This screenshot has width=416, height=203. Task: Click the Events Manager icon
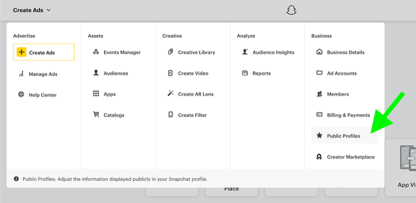96,52
